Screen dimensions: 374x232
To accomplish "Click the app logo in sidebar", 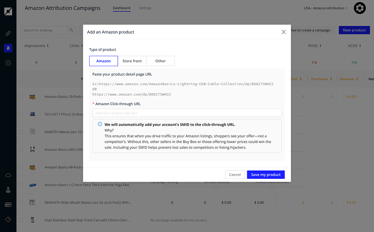I will 8,11.
